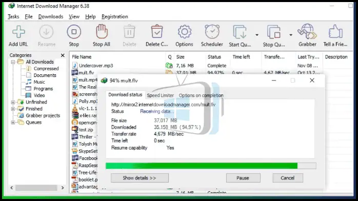This screenshot has height=201, width=358.
Task: Click the categories scrollbar right arrow
Action: [x=63, y=188]
